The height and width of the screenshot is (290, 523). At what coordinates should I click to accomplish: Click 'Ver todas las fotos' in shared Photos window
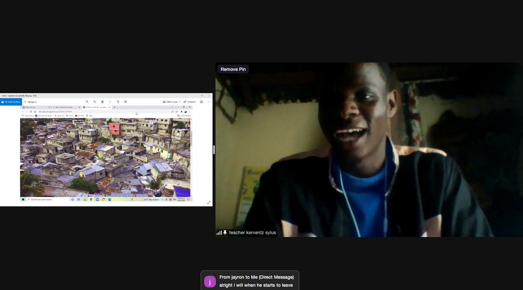11,102
